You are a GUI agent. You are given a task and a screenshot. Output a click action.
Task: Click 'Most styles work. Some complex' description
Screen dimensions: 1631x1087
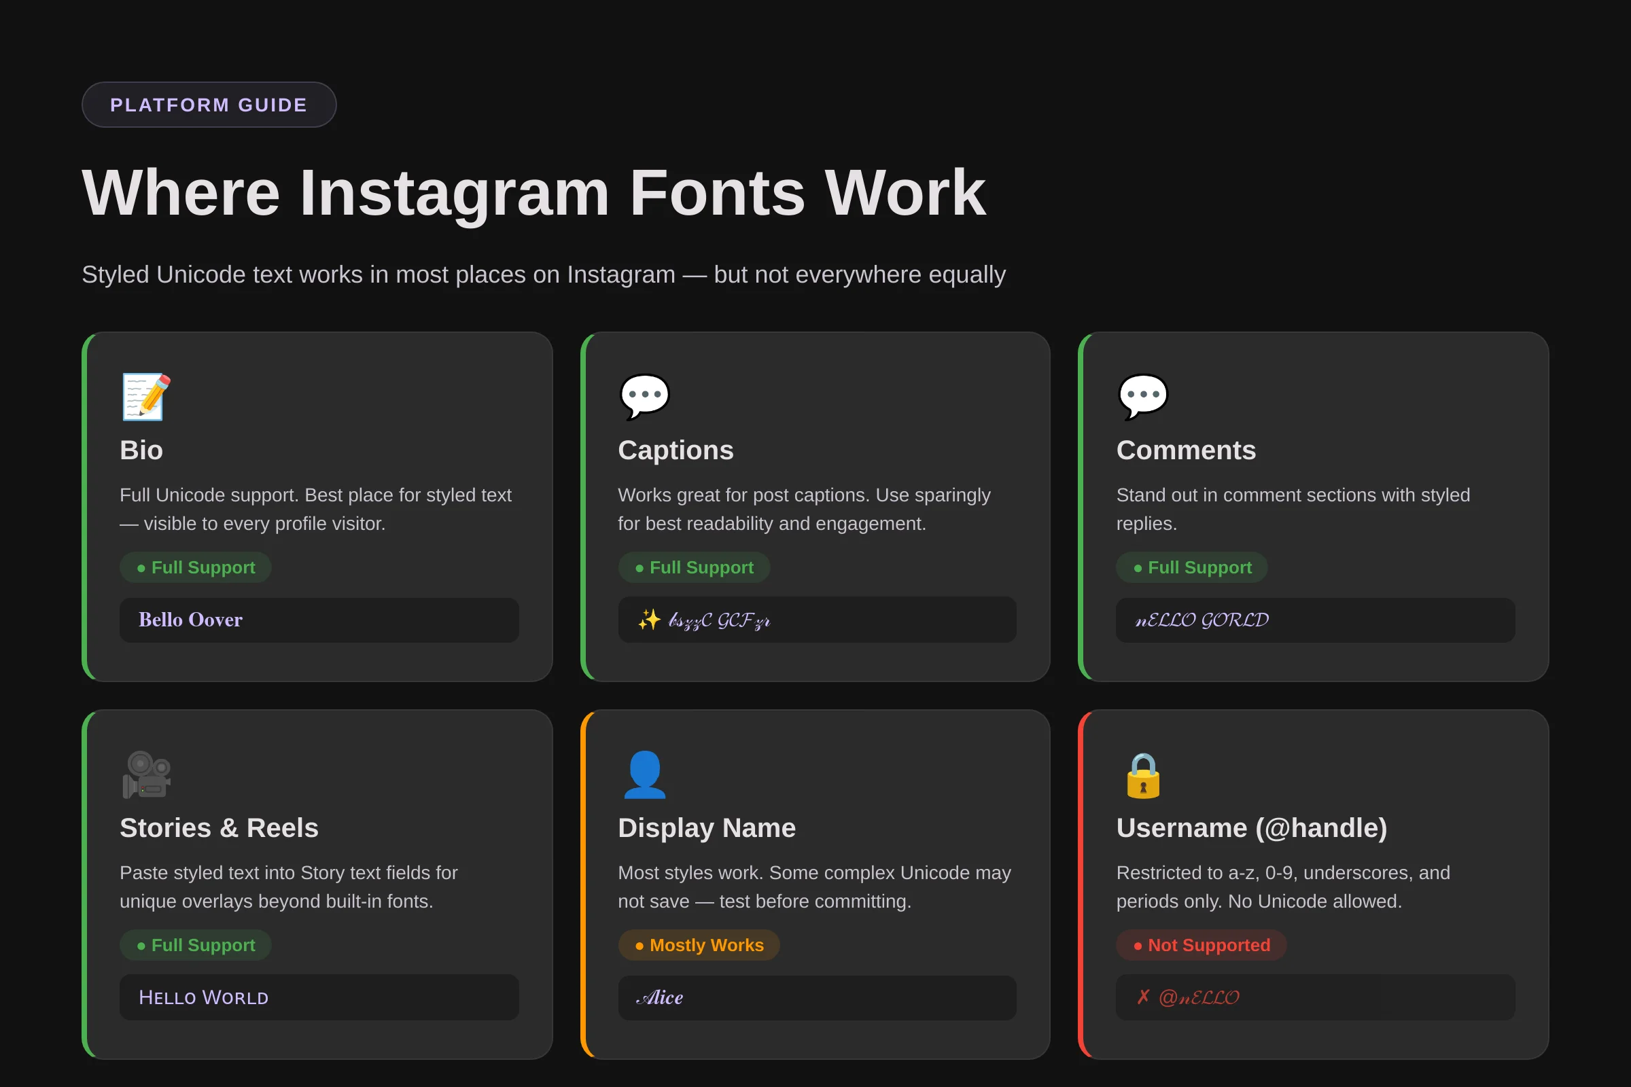point(814,887)
